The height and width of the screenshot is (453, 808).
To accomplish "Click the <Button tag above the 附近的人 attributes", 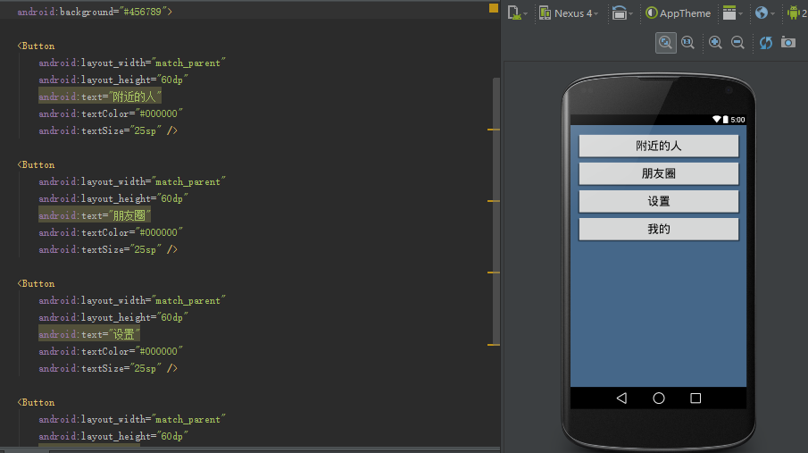I will [x=36, y=46].
